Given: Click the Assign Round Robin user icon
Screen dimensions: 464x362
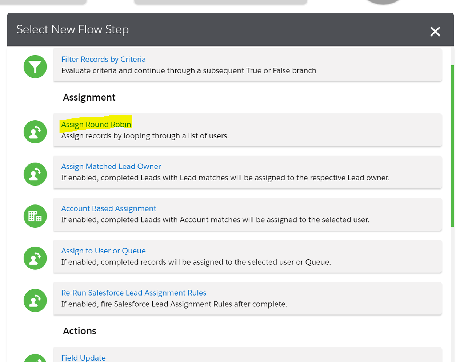Looking at the screenshot, I should 35,132.
